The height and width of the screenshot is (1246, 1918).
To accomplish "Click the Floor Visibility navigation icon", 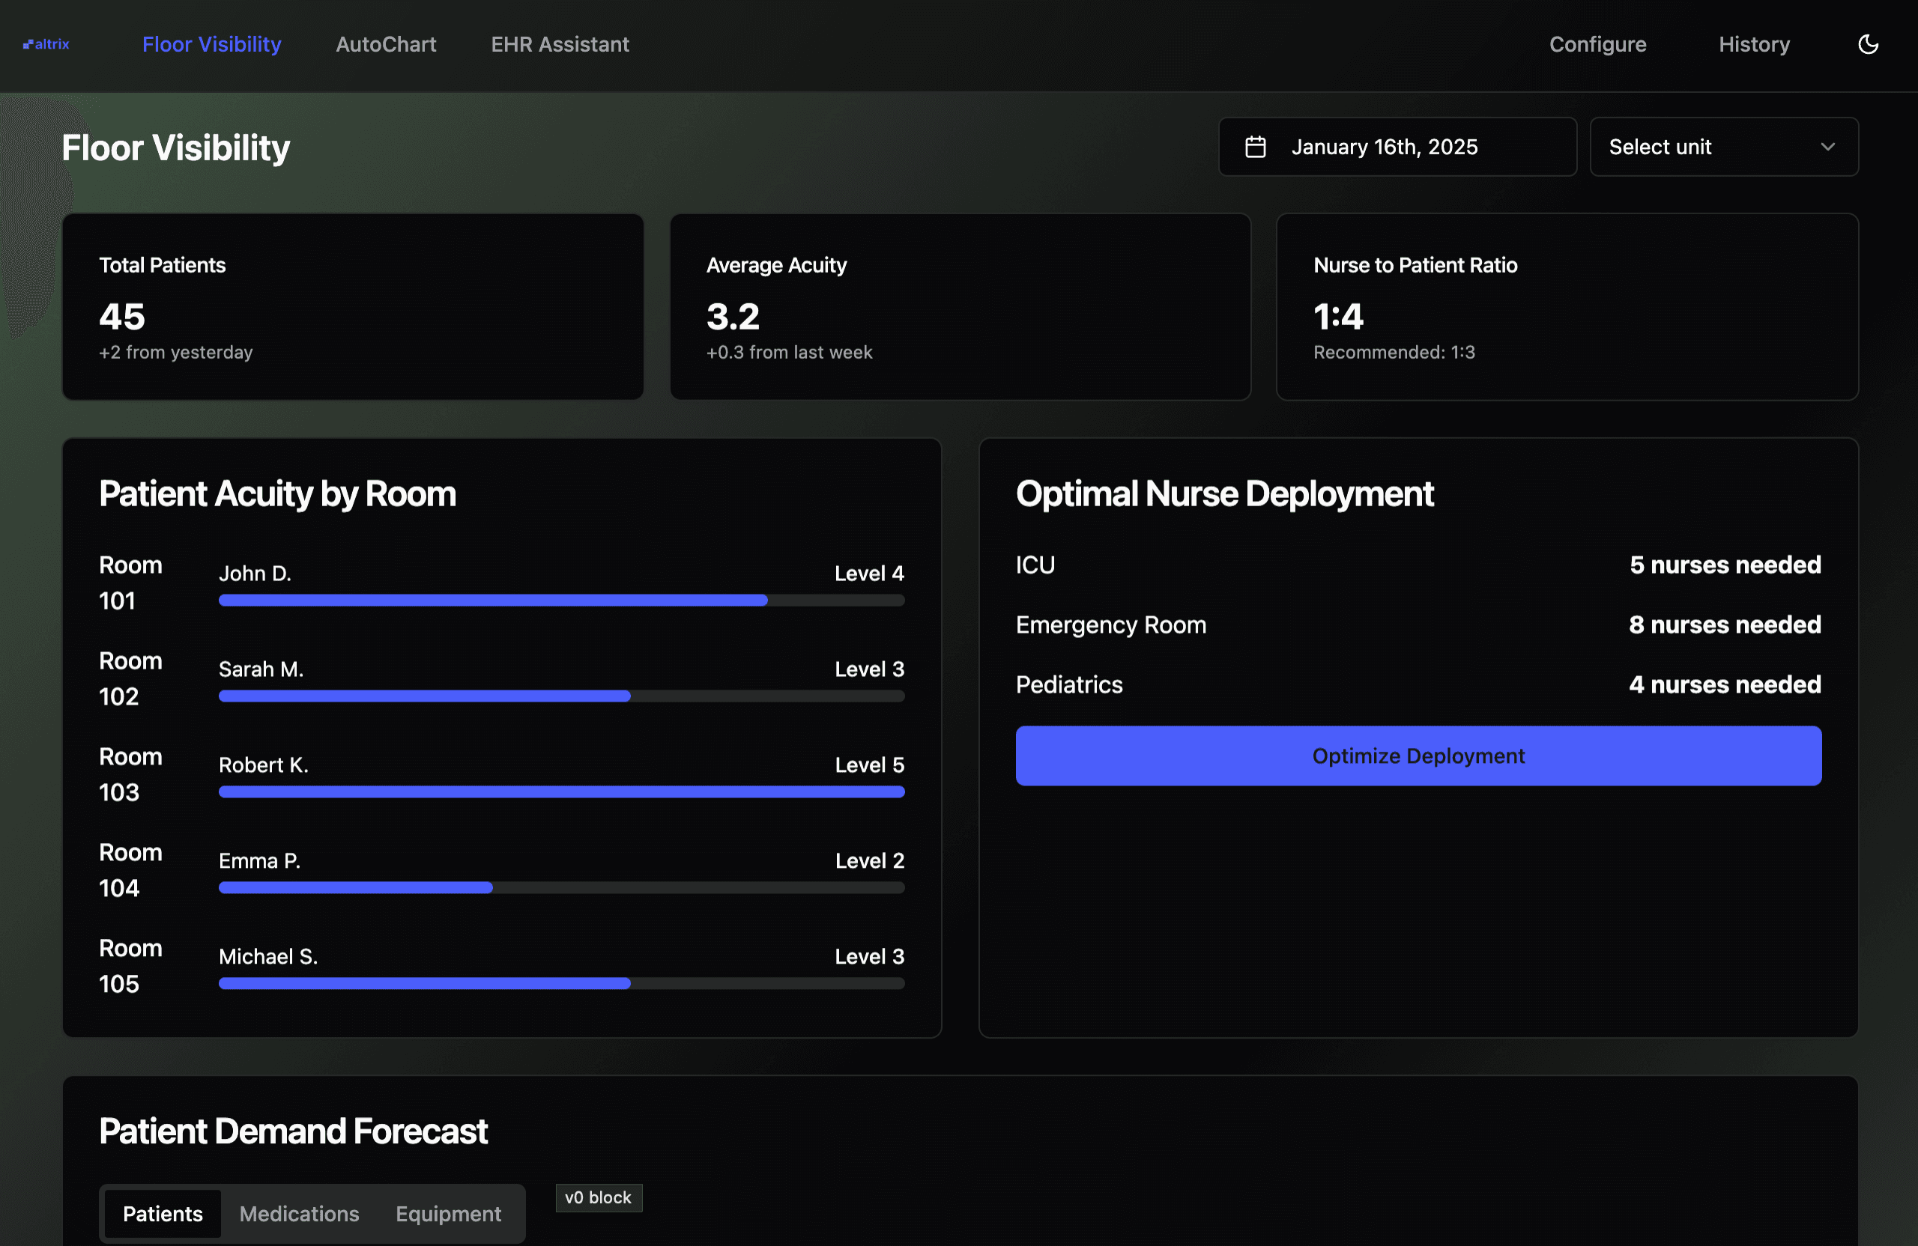I will 211,42.
